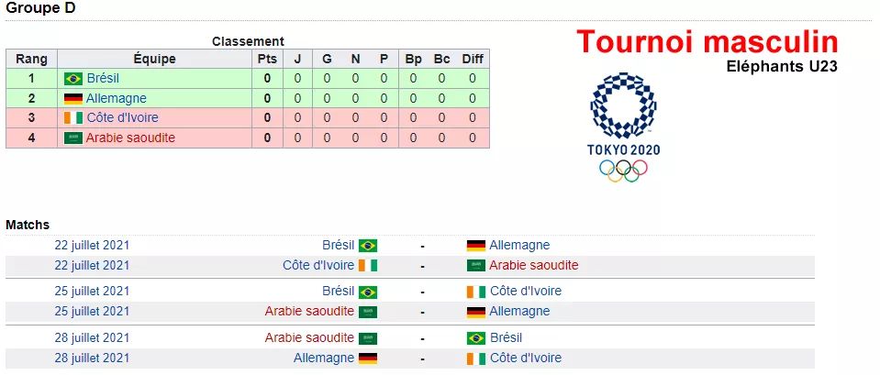Click the Germany flag in ranking row 2
This screenshot has height=375, width=880.
pos(73,99)
